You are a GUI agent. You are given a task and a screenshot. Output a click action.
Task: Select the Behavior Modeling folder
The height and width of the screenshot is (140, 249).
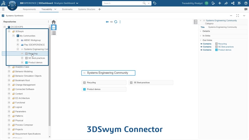(x=24, y=72)
